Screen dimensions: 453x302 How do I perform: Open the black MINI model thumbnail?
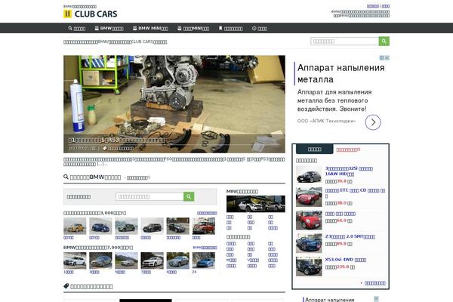coord(152,226)
